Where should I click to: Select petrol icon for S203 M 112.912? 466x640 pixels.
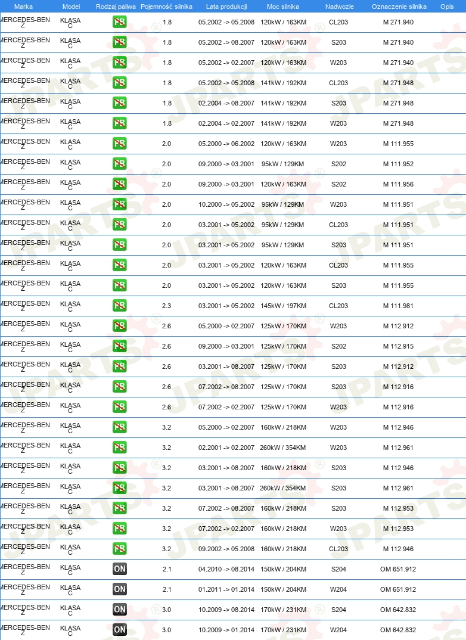(x=120, y=366)
